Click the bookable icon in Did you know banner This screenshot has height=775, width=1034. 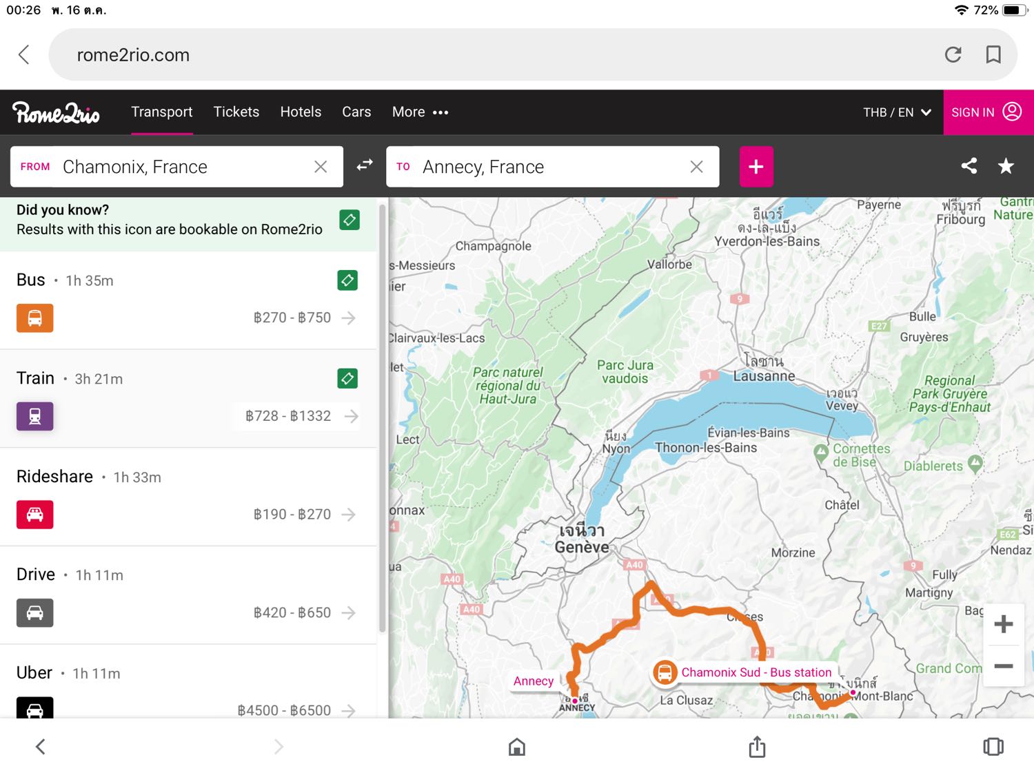click(349, 220)
